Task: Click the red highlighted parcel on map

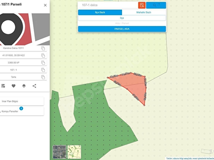Action: point(135,84)
